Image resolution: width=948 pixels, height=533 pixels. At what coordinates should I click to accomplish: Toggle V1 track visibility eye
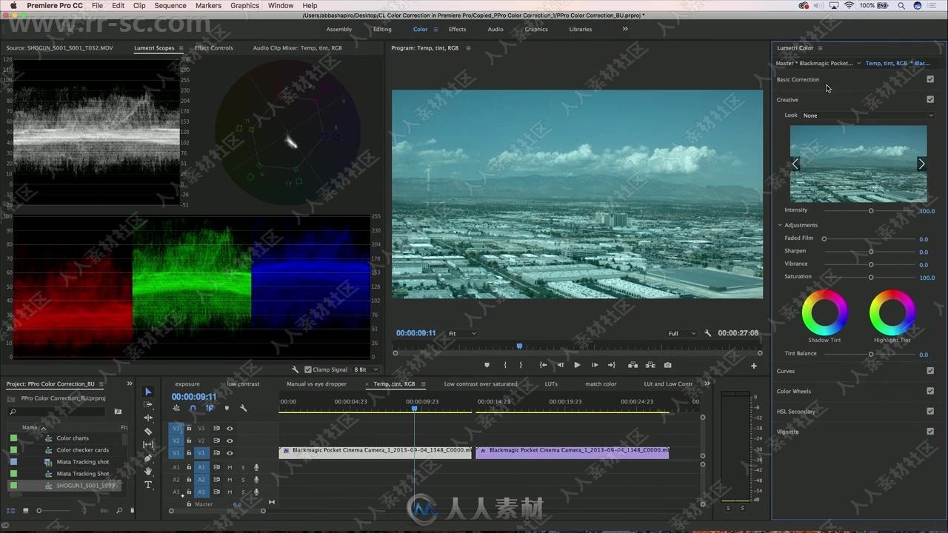230,452
